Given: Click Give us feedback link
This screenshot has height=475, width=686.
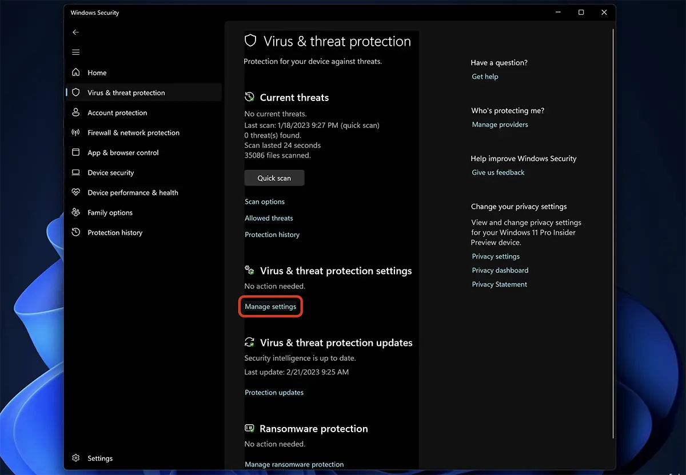Looking at the screenshot, I should pyautogui.click(x=498, y=172).
